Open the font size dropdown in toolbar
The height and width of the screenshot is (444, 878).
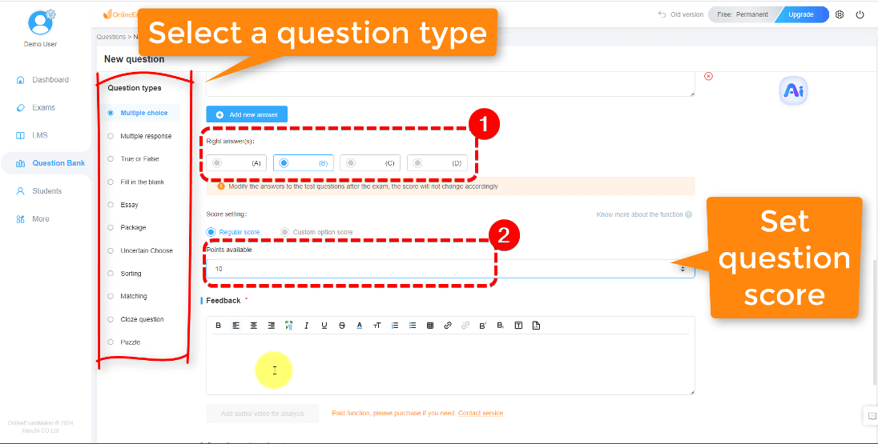(x=377, y=326)
